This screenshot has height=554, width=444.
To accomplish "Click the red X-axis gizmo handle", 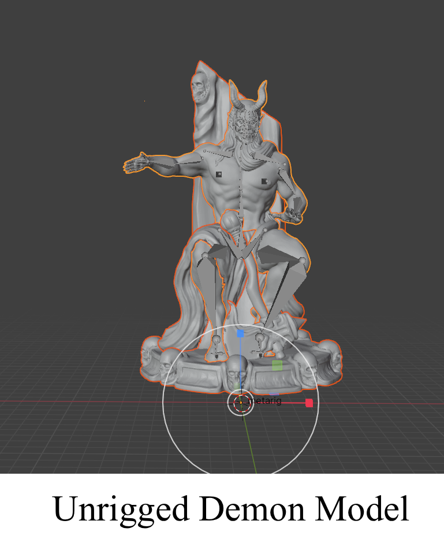I will tap(309, 403).
